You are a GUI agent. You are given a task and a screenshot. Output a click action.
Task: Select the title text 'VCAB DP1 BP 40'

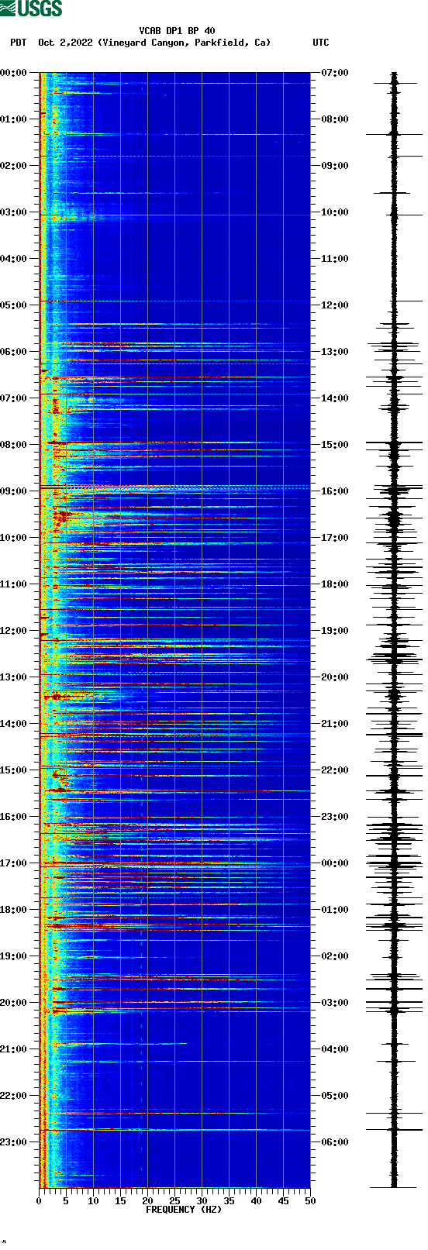178,31
